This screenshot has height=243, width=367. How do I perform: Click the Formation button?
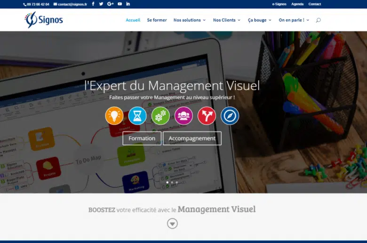point(142,138)
